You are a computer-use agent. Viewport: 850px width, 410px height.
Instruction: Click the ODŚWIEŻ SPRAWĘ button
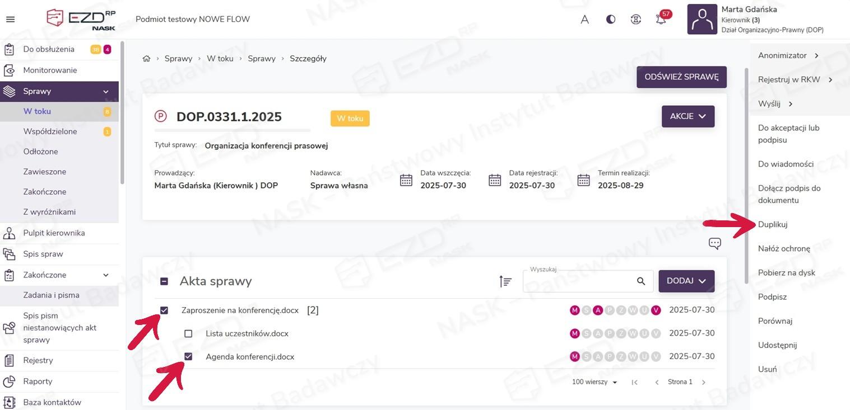point(681,77)
